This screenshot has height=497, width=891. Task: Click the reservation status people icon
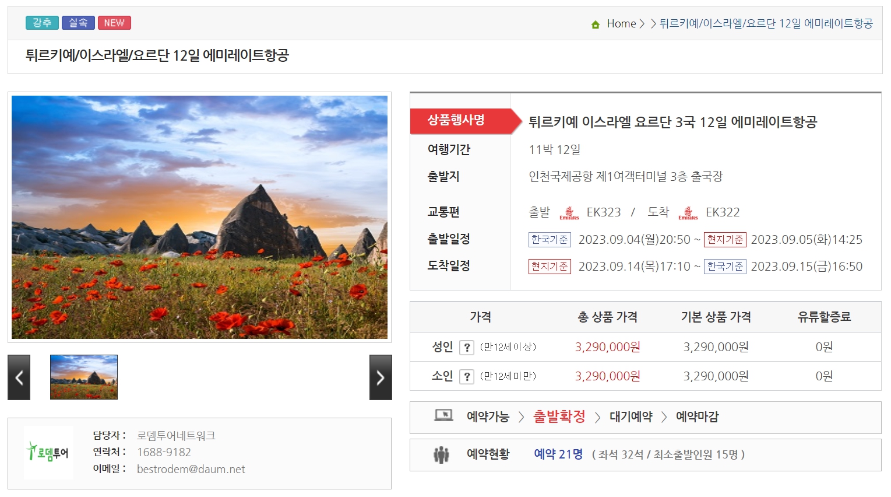441,454
